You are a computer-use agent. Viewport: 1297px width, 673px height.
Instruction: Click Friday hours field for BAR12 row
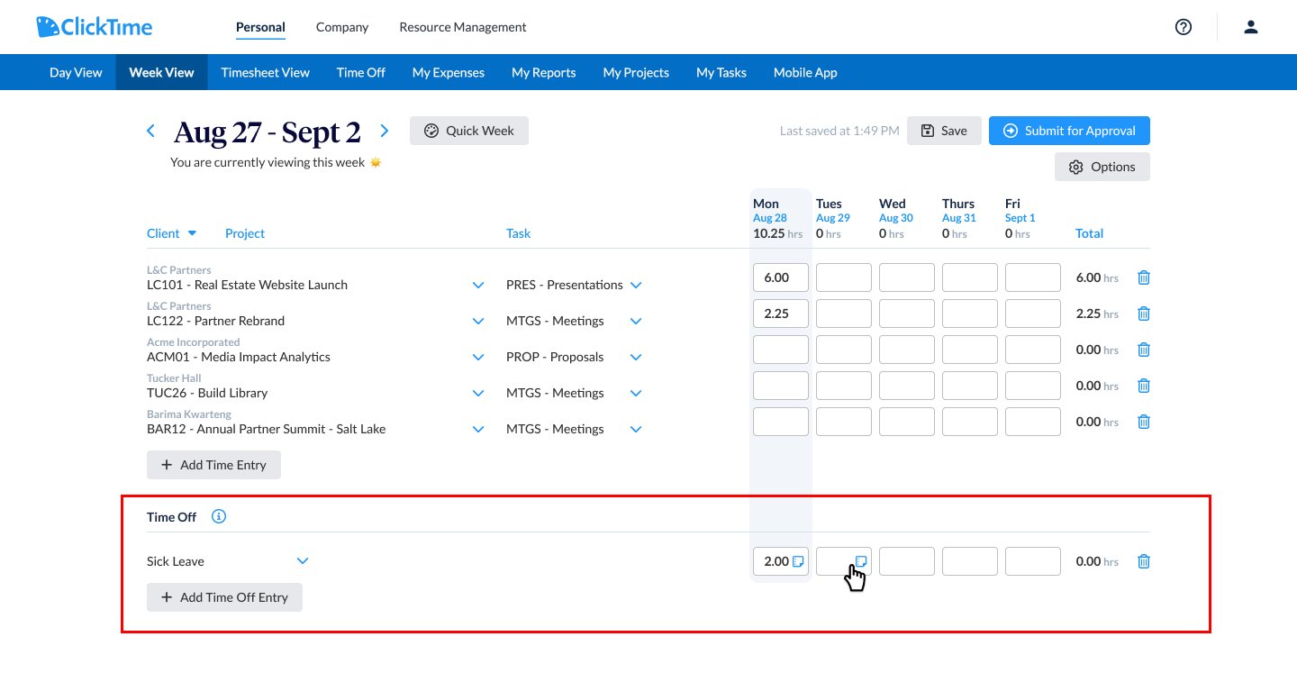(1033, 422)
